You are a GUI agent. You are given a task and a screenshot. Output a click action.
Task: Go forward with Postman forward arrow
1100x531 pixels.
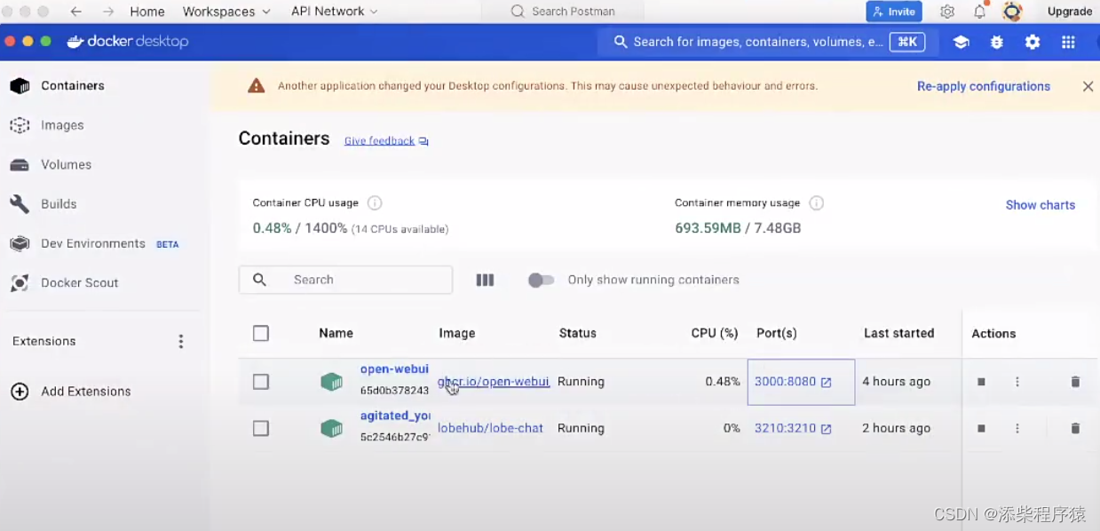coord(108,12)
